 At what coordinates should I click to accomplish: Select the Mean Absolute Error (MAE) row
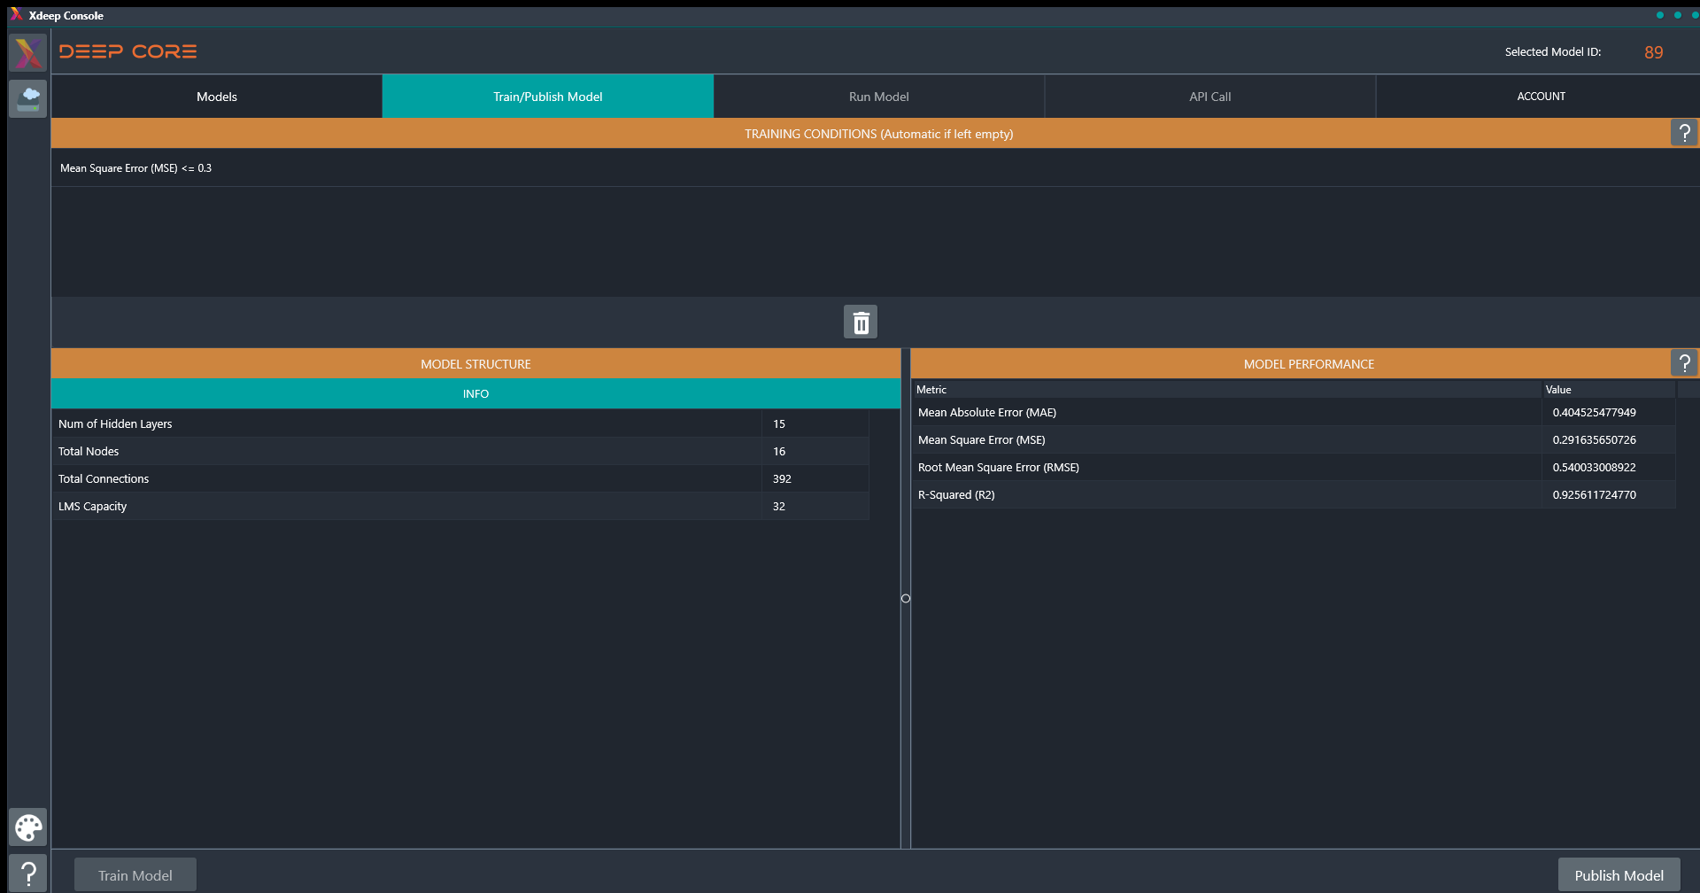(x=1294, y=412)
